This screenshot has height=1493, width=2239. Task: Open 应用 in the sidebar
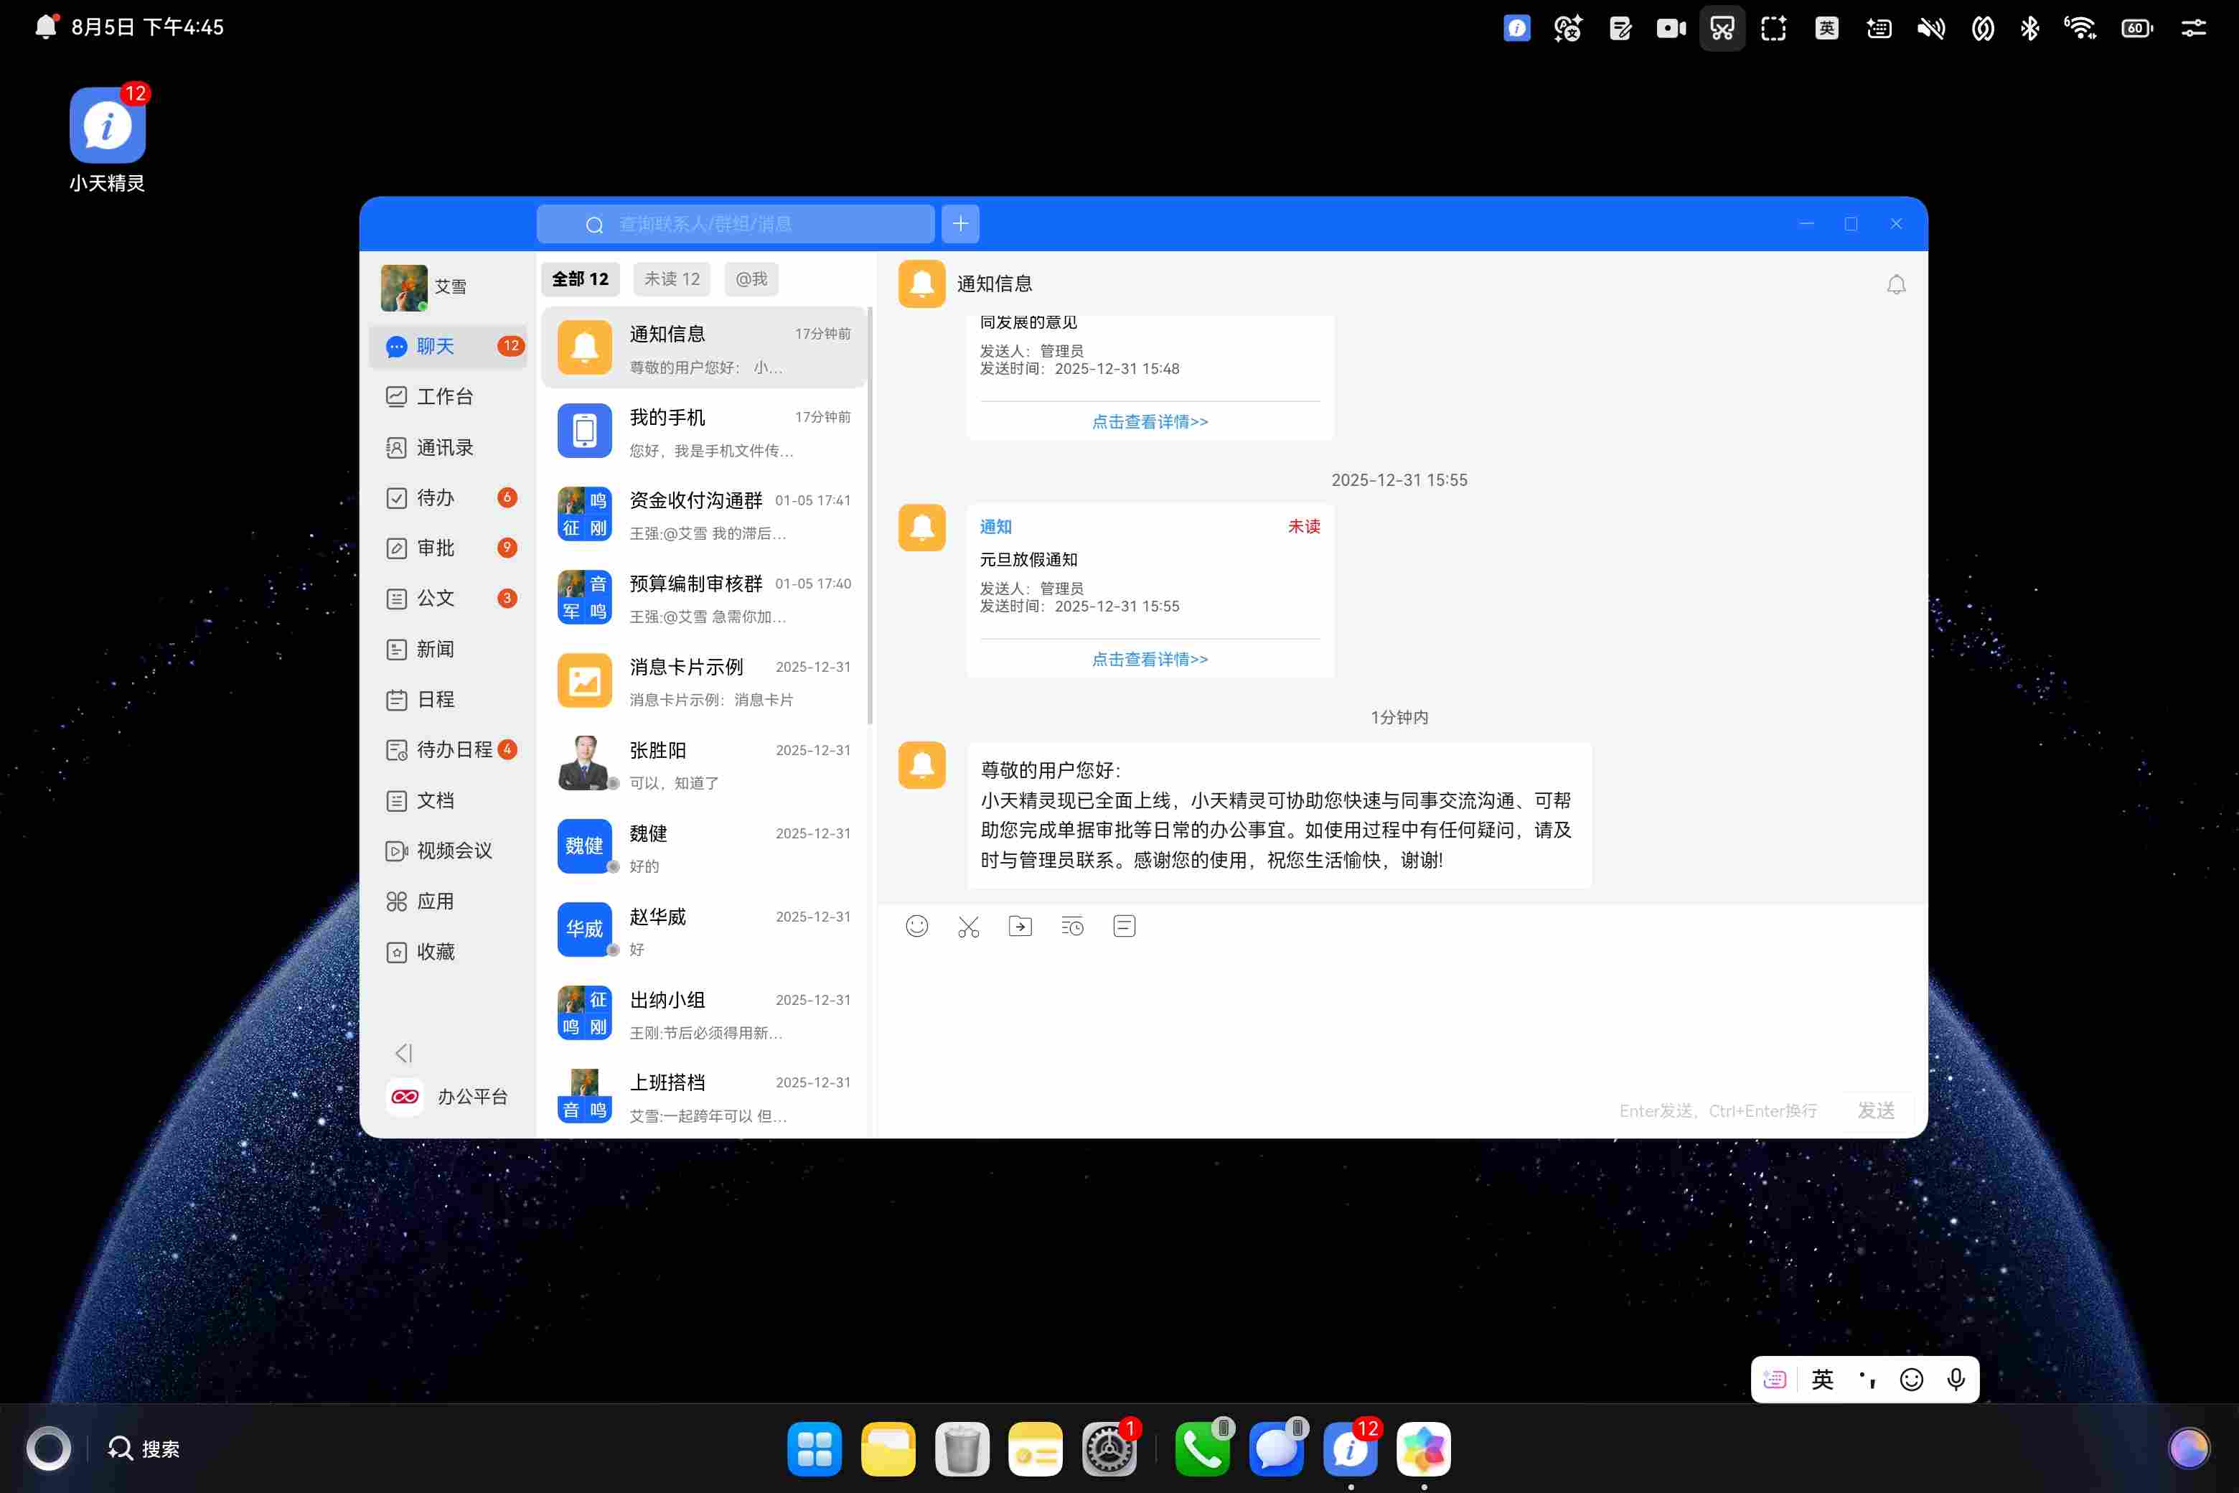click(x=447, y=901)
